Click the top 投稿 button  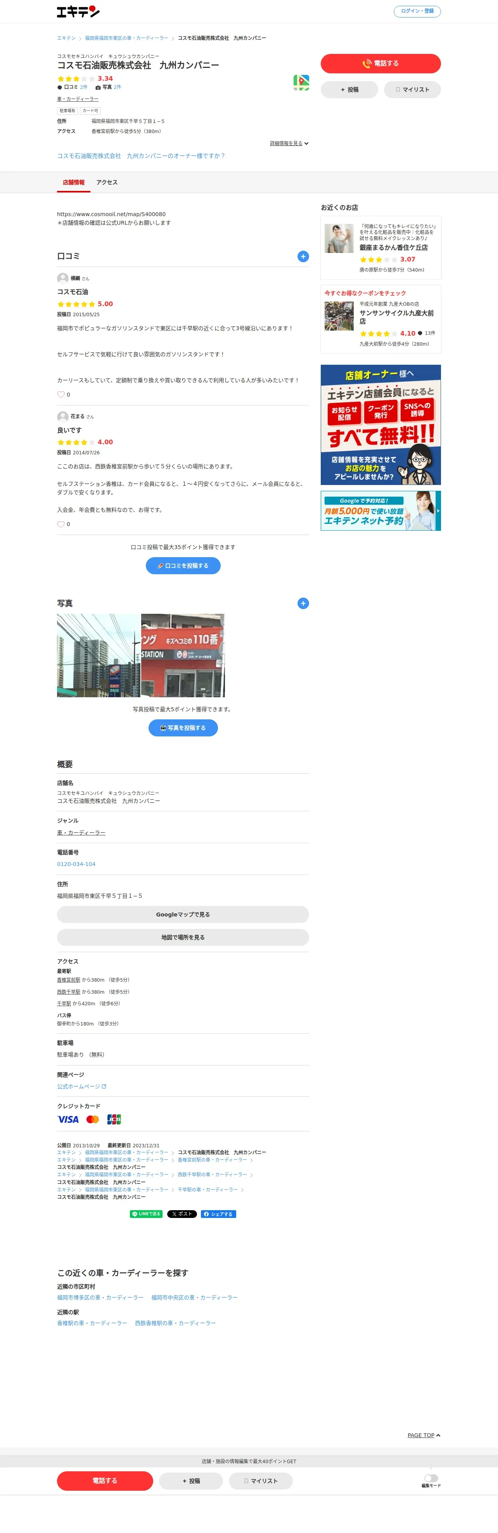349,90
